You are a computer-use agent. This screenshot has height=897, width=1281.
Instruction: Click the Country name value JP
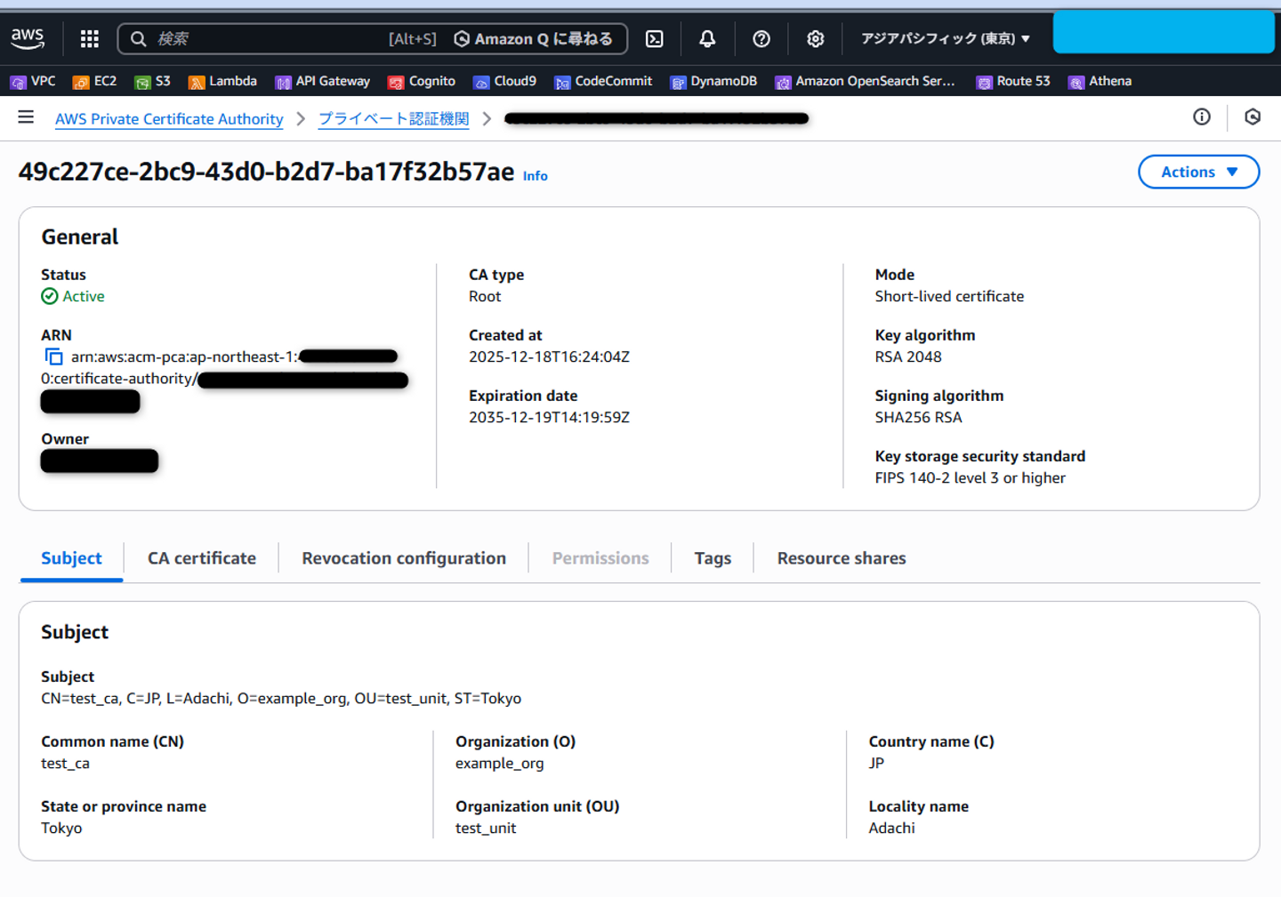pos(876,763)
